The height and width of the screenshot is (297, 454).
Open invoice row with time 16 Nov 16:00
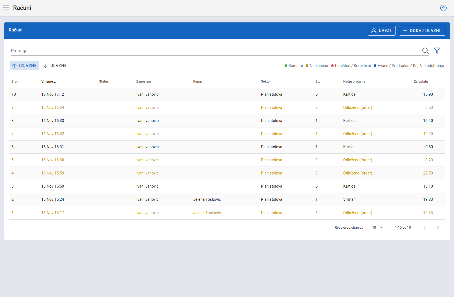pyautogui.click(x=227, y=160)
